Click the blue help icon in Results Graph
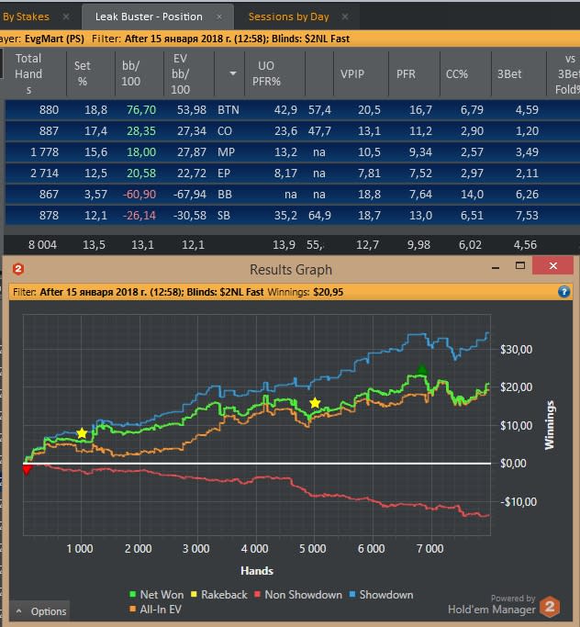The height and width of the screenshot is (627, 580). click(x=563, y=292)
